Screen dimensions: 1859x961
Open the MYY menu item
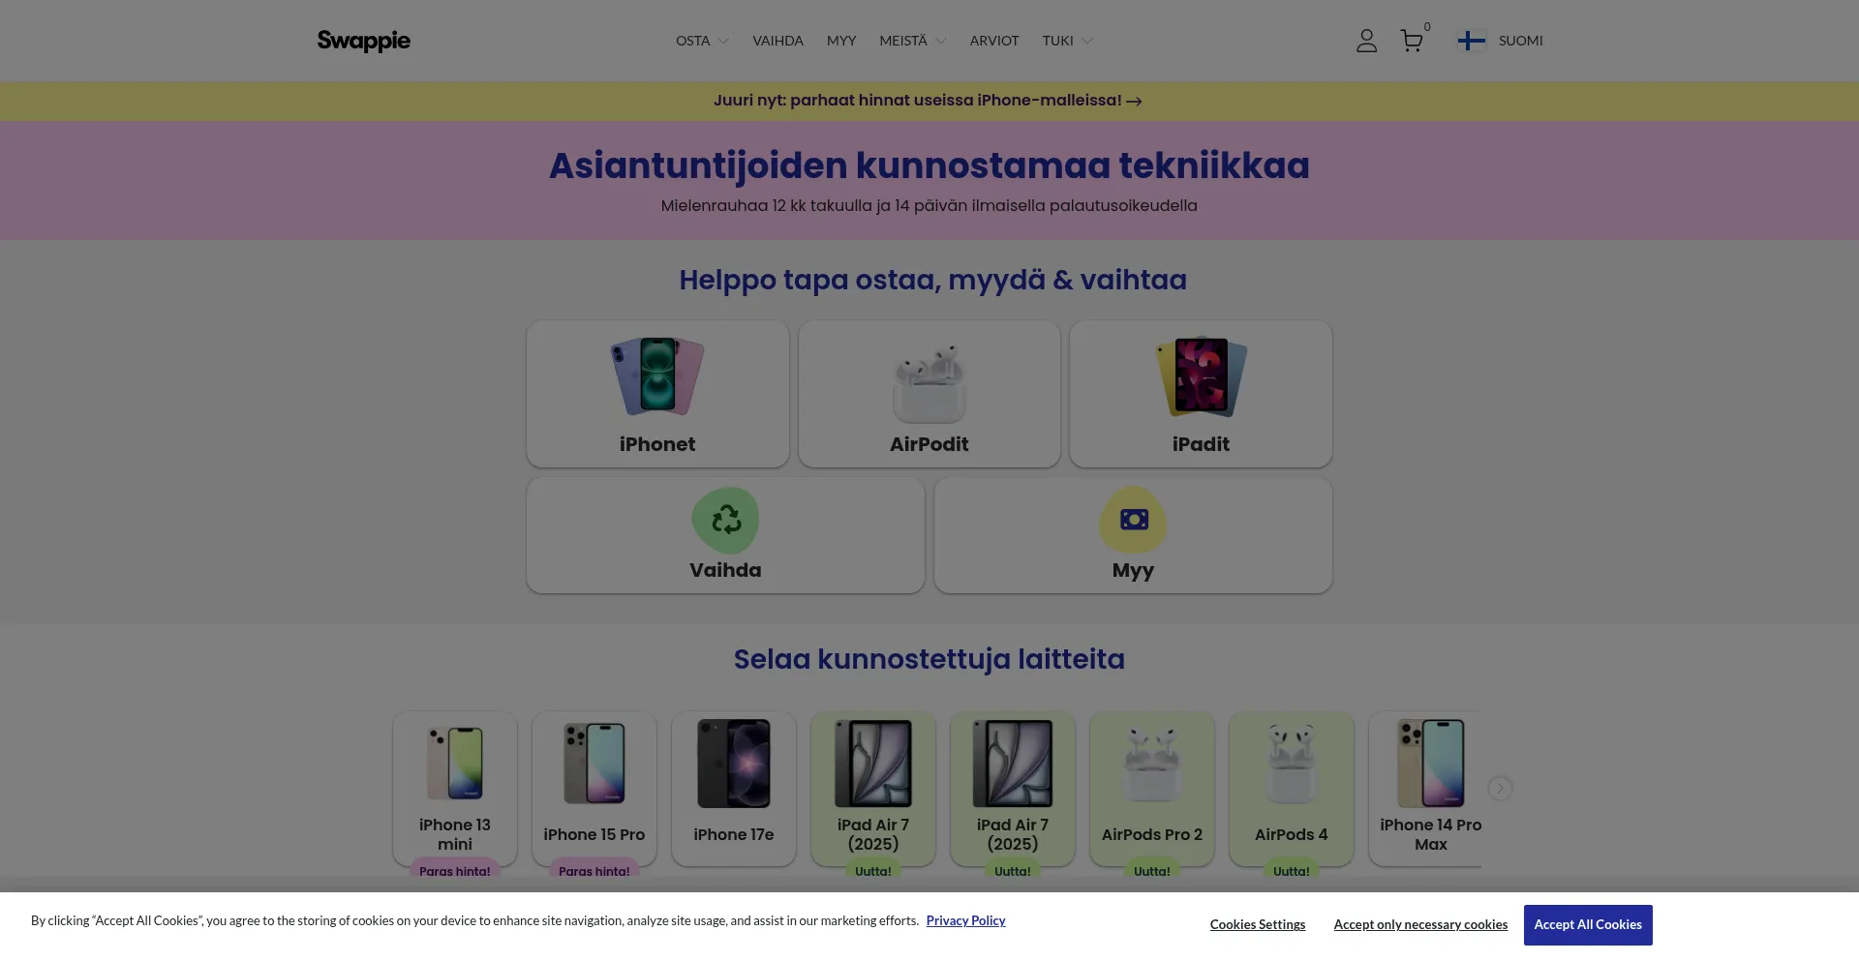tap(841, 41)
